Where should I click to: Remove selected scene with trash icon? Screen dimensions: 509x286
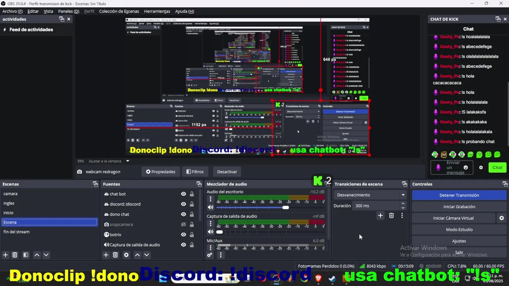click(x=15, y=255)
